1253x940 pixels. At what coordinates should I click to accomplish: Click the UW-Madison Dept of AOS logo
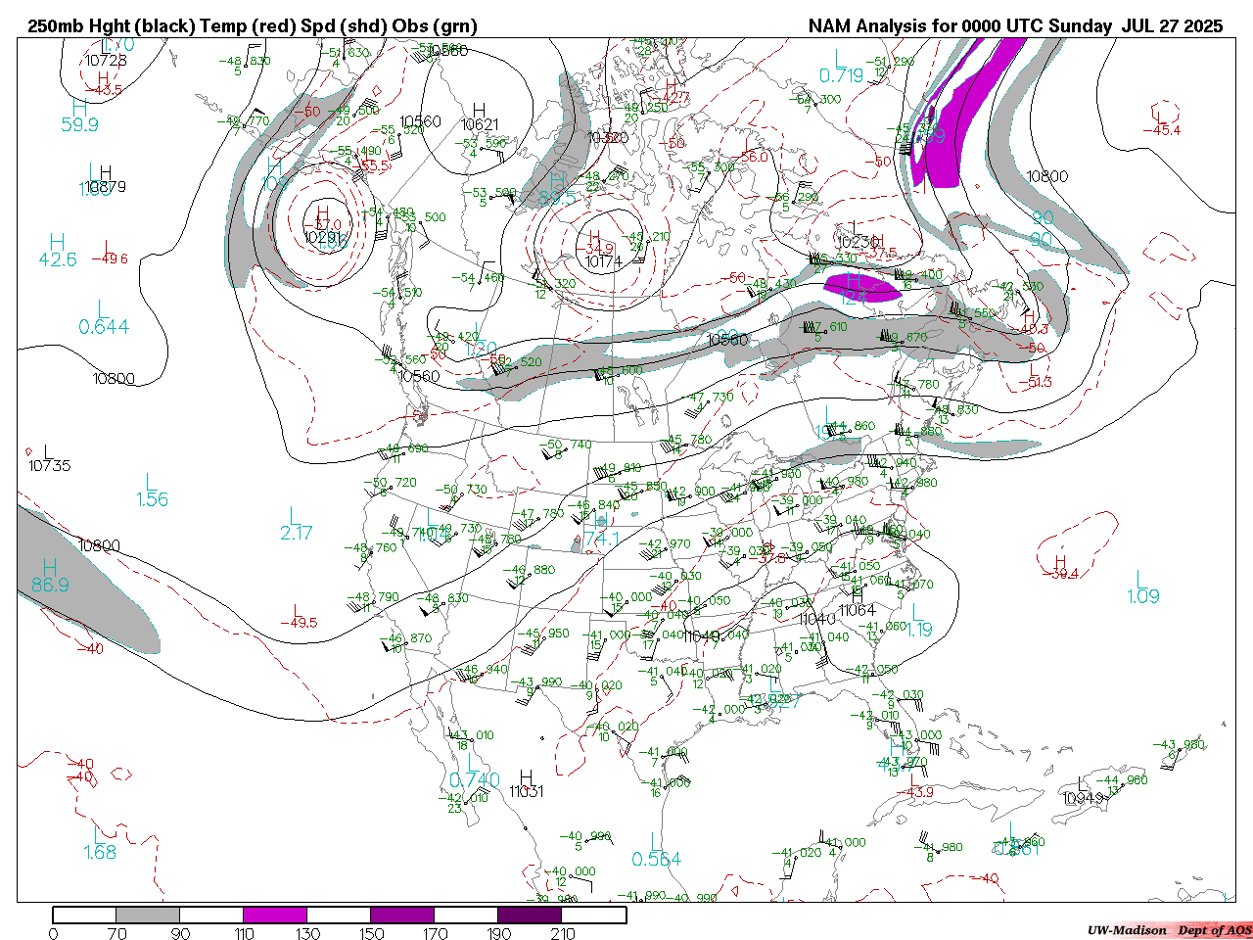[x=1169, y=930]
